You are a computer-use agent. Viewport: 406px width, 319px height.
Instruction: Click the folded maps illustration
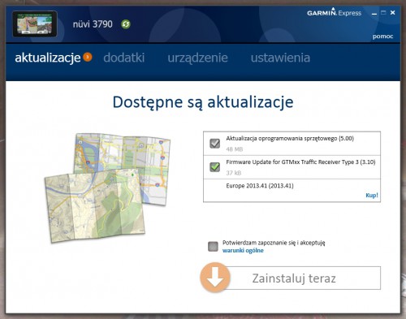107,188
